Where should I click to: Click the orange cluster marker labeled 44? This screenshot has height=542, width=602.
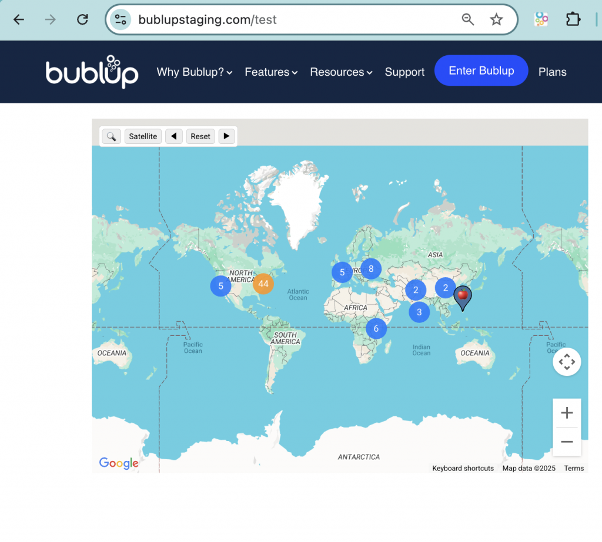263,284
